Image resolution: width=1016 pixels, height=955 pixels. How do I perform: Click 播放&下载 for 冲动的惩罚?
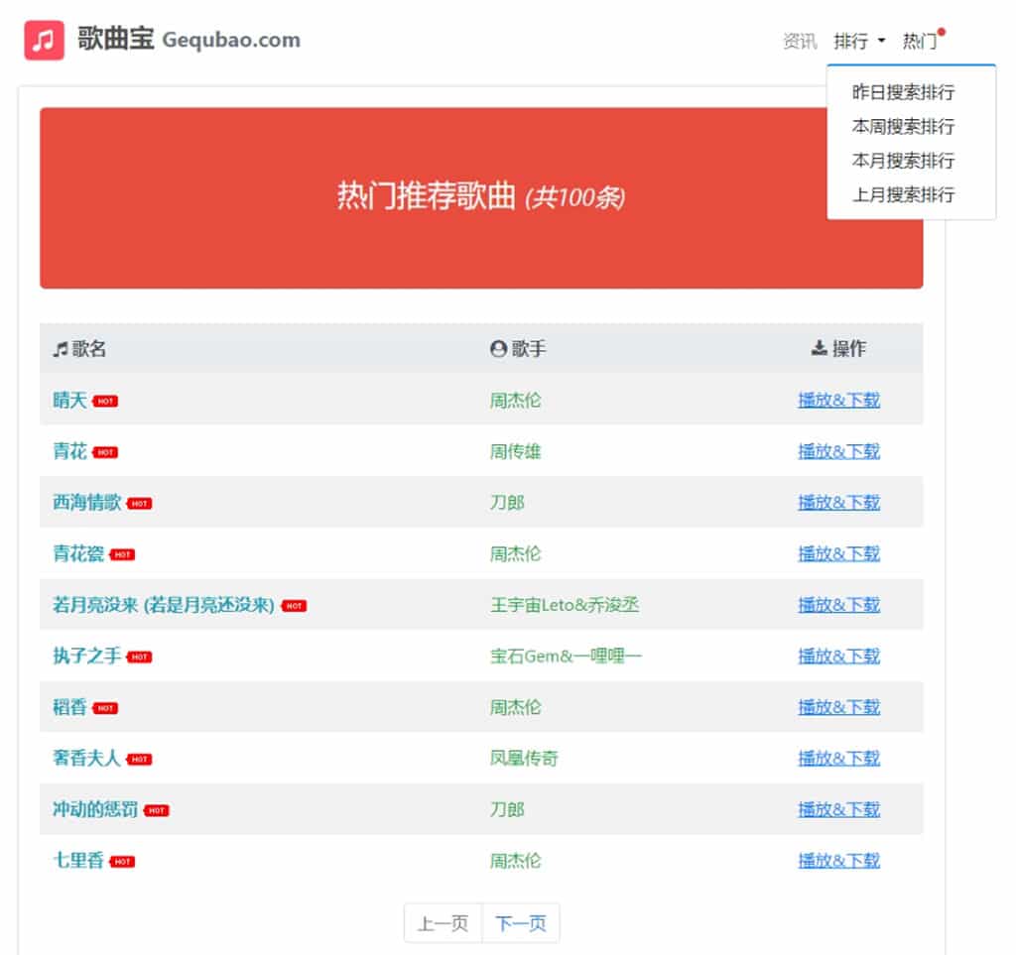click(x=839, y=809)
